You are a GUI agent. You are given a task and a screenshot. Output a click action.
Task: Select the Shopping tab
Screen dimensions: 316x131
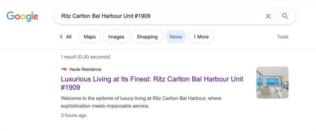click(147, 37)
